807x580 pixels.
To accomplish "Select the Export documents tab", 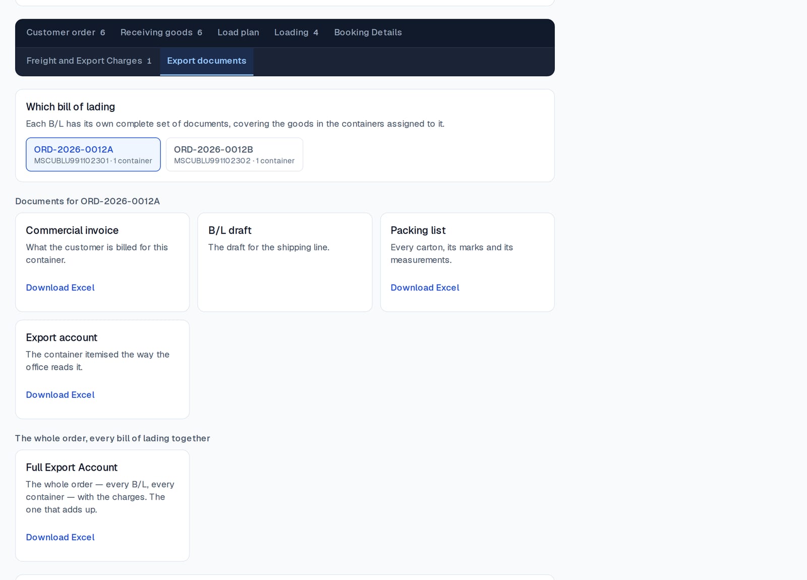I will (x=207, y=61).
